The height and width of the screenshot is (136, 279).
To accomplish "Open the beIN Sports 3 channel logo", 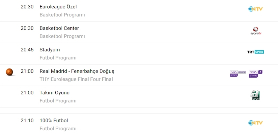I will click(x=255, y=74).
